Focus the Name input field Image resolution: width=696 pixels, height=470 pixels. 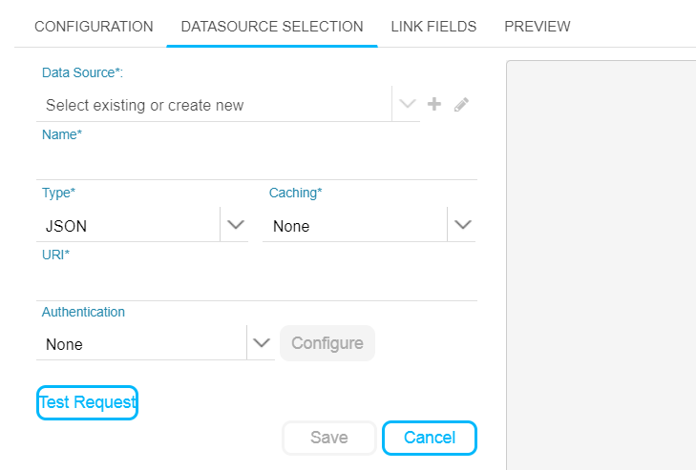point(256,163)
